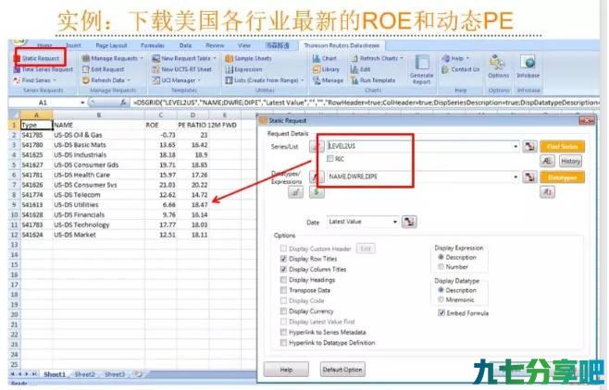
Task: Click the Default Option button
Action: coord(342,370)
